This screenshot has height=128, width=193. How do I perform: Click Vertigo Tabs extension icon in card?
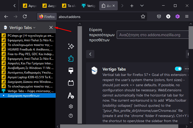coord(94,71)
